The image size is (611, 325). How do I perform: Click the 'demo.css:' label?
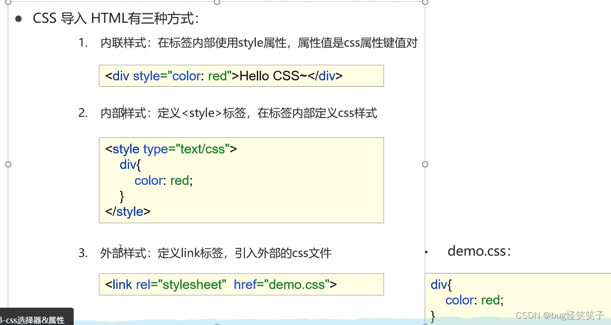(479, 251)
